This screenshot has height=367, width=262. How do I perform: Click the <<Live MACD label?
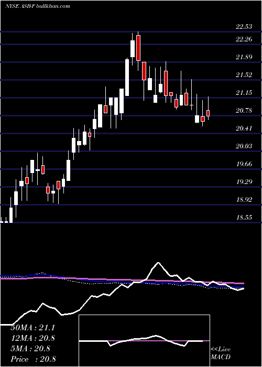tap(221, 353)
